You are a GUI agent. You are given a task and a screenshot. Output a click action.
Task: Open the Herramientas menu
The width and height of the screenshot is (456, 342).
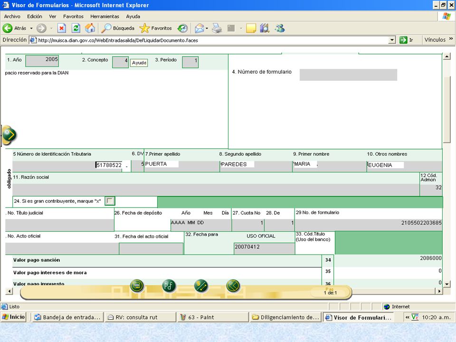tap(104, 16)
